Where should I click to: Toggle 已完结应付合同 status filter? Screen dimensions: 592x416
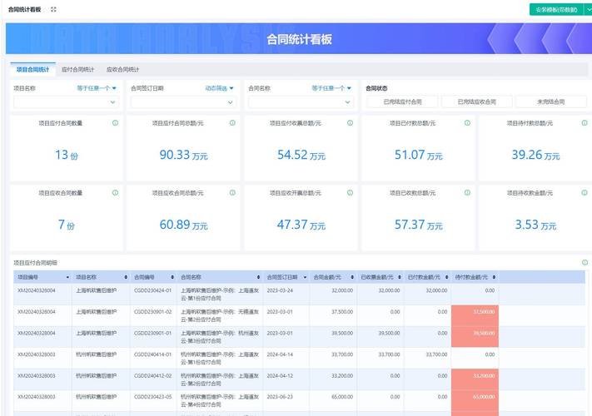click(x=402, y=102)
